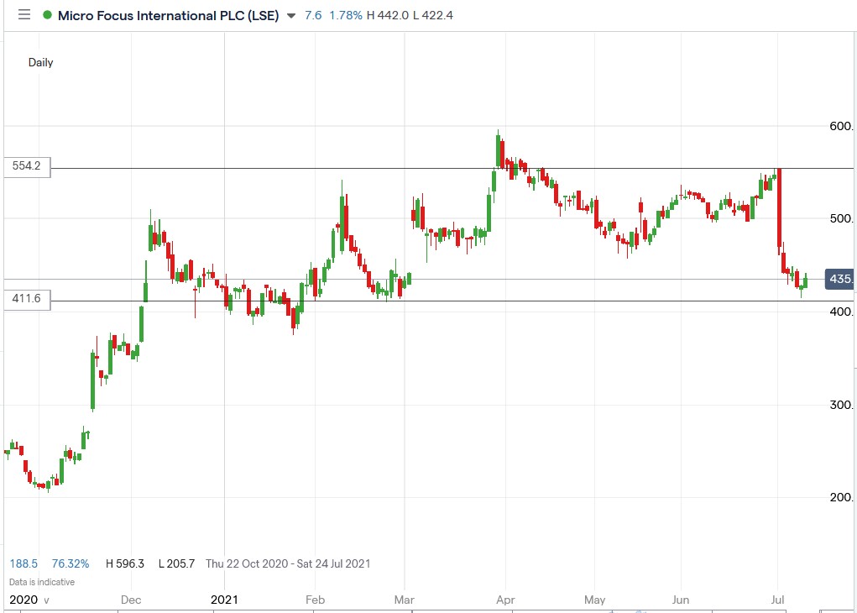Select the date range Thu 22 Oct 2020 text
The image size is (857, 613).
tap(248, 563)
